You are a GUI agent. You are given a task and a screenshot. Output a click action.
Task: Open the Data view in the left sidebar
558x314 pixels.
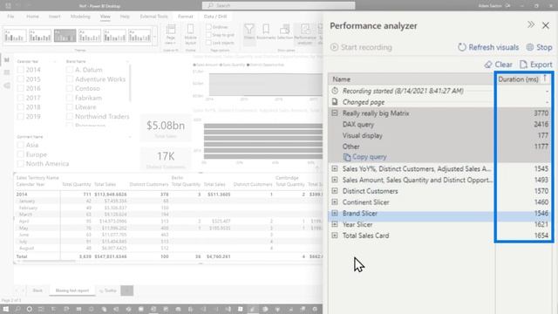coord(7,72)
